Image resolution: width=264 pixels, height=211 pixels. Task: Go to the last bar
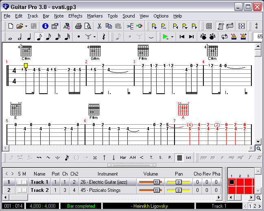tap(192, 37)
